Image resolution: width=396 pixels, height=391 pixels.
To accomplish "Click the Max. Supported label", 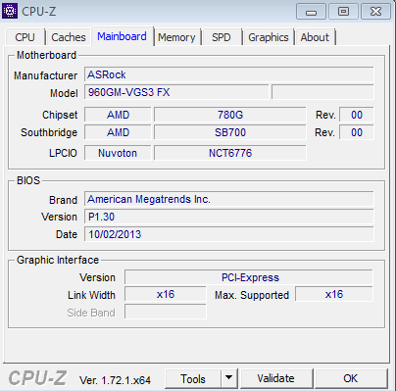I will pyautogui.click(x=252, y=295).
